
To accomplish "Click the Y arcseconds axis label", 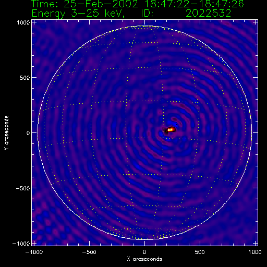I will (x=6, y=133).
